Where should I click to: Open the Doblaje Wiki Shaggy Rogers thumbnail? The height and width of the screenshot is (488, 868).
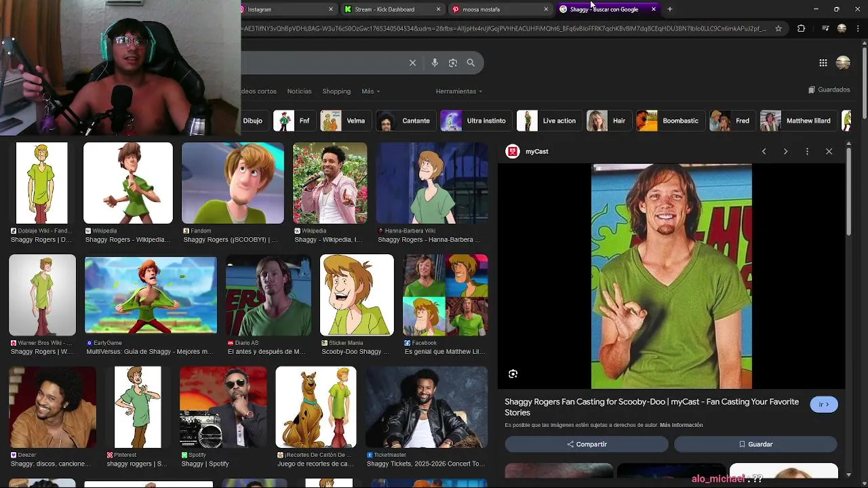coord(42,183)
